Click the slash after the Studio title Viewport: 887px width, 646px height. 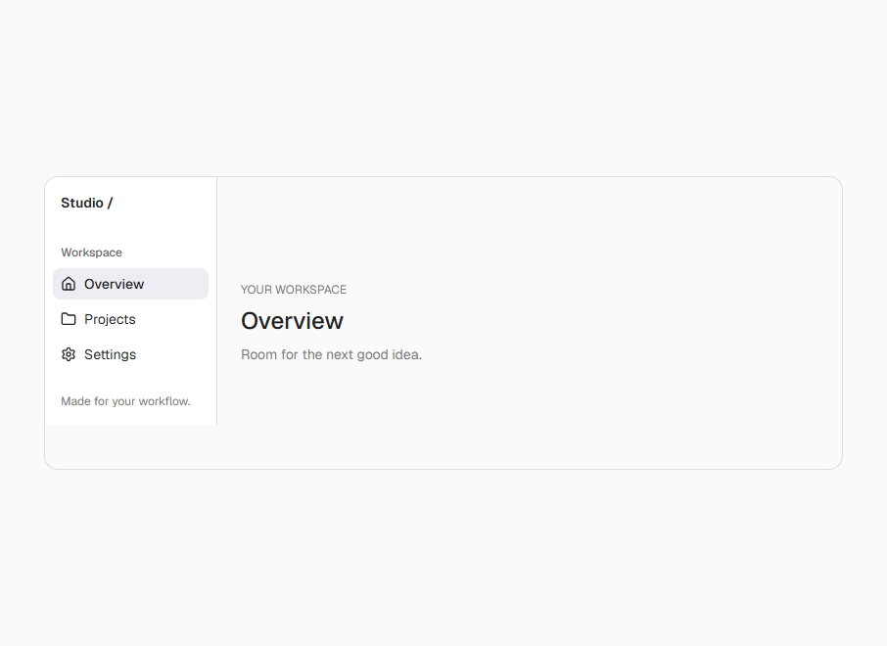(x=111, y=203)
